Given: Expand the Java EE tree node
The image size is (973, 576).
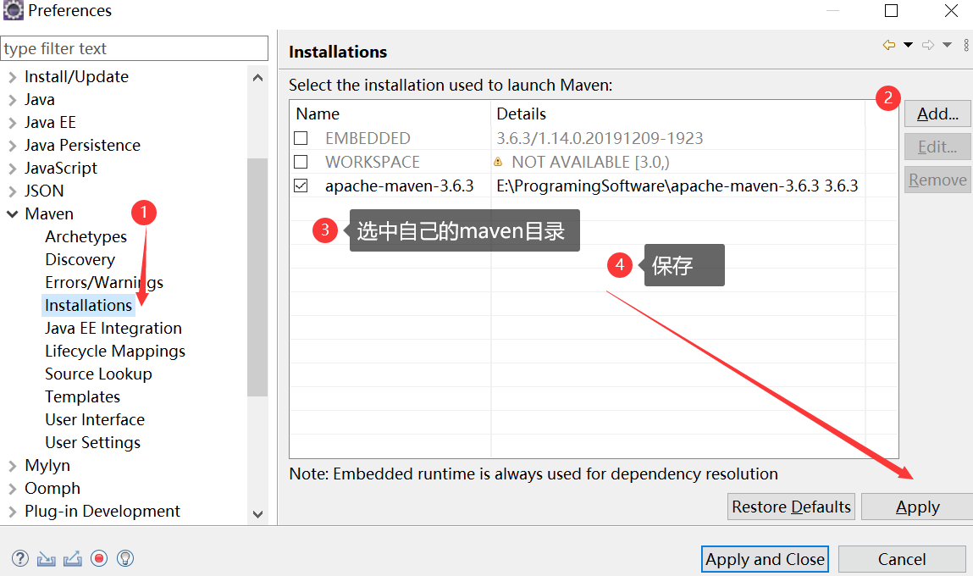Looking at the screenshot, I should [x=13, y=124].
